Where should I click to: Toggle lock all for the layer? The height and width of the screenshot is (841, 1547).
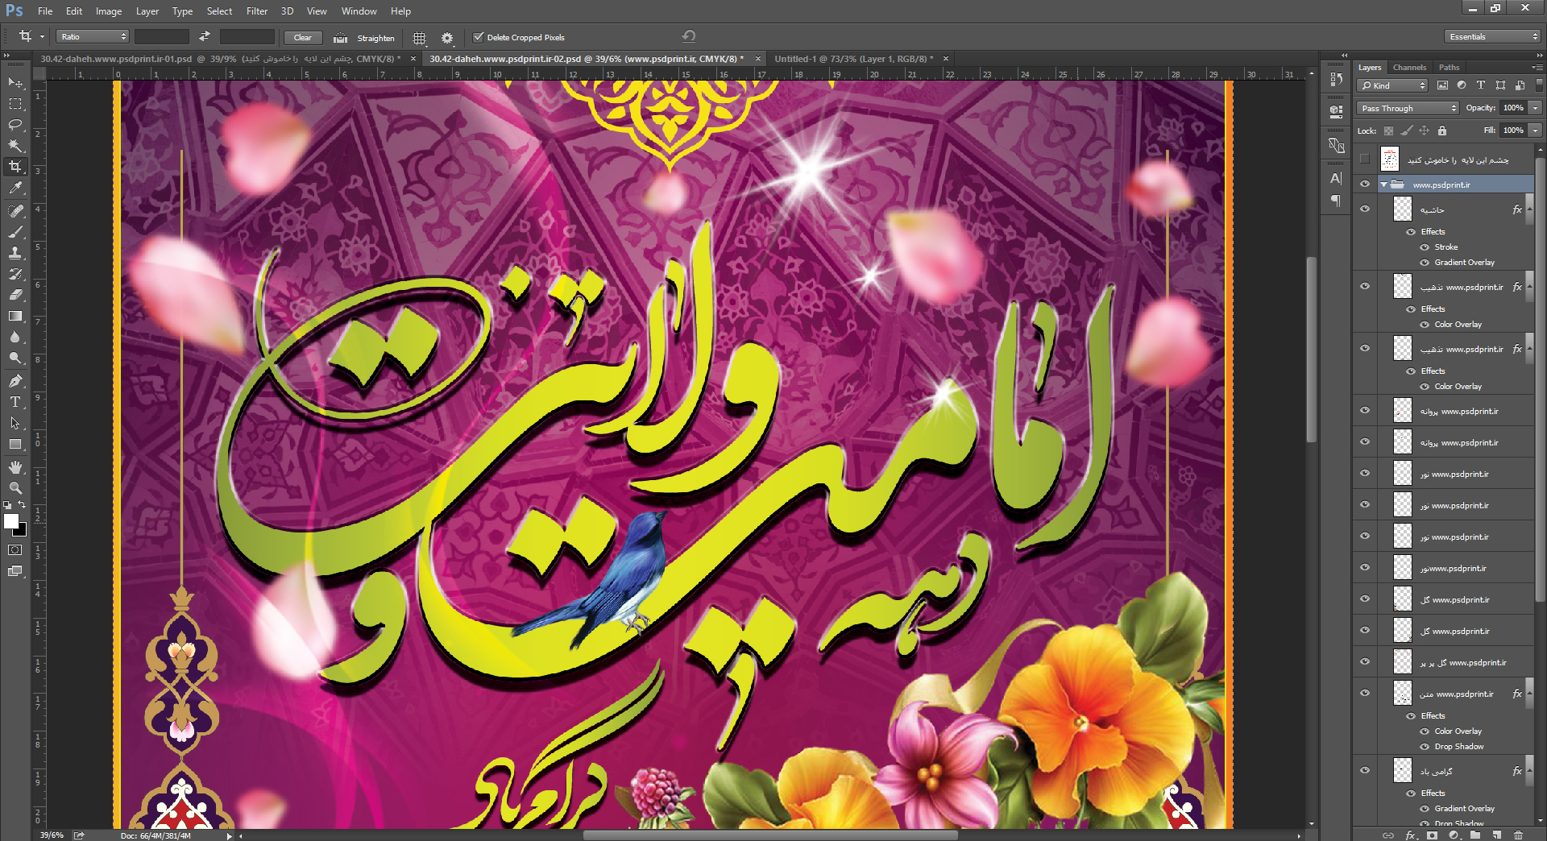pyautogui.click(x=1442, y=130)
